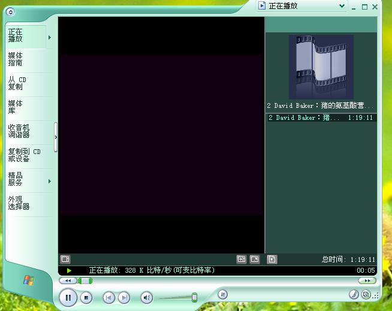
Task: Click the rewind button on seek bar
Action: pos(68,280)
